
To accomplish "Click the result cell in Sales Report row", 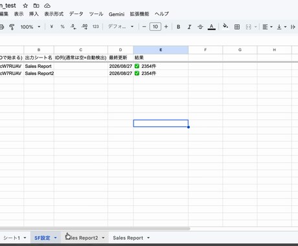I will tap(161, 66).
